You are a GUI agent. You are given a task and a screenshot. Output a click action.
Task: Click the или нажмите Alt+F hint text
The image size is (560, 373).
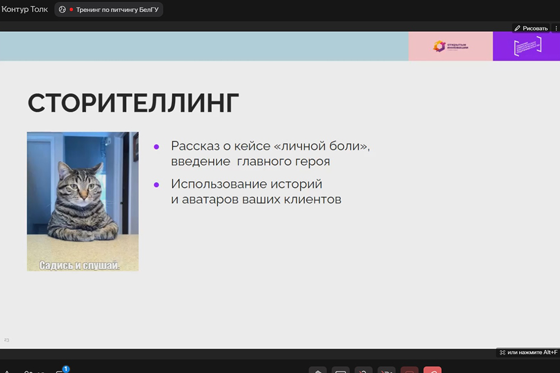click(x=532, y=352)
